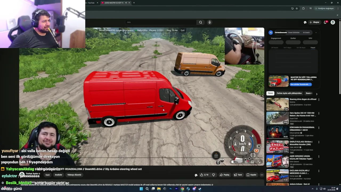Screen dimensions: 341x192
Task: Open the more actions ellipsis beside Kaydet
Action: pos(262,175)
